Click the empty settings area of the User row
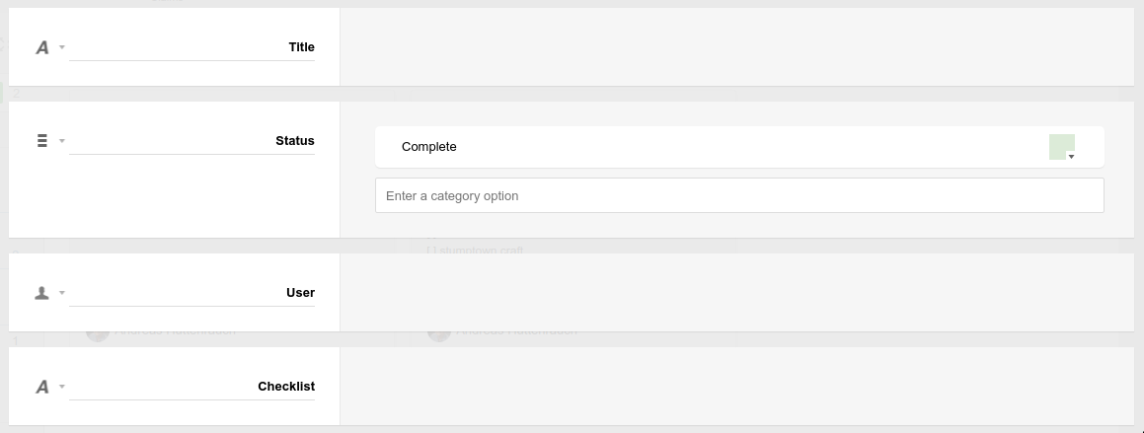The width and height of the screenshot is (1144, 433). tap(736, 293)
